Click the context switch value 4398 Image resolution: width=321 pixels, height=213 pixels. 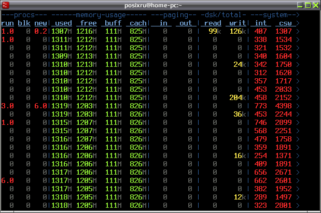(x=284, y=106)
